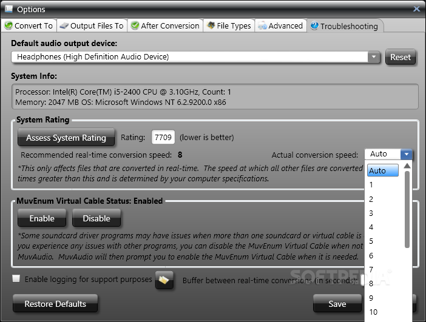
Task: Open the Advanced tab
Action: point(280,25)
